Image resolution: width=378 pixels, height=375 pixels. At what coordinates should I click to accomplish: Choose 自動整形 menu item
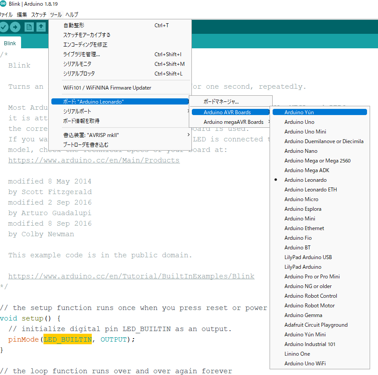coord(74,25)
